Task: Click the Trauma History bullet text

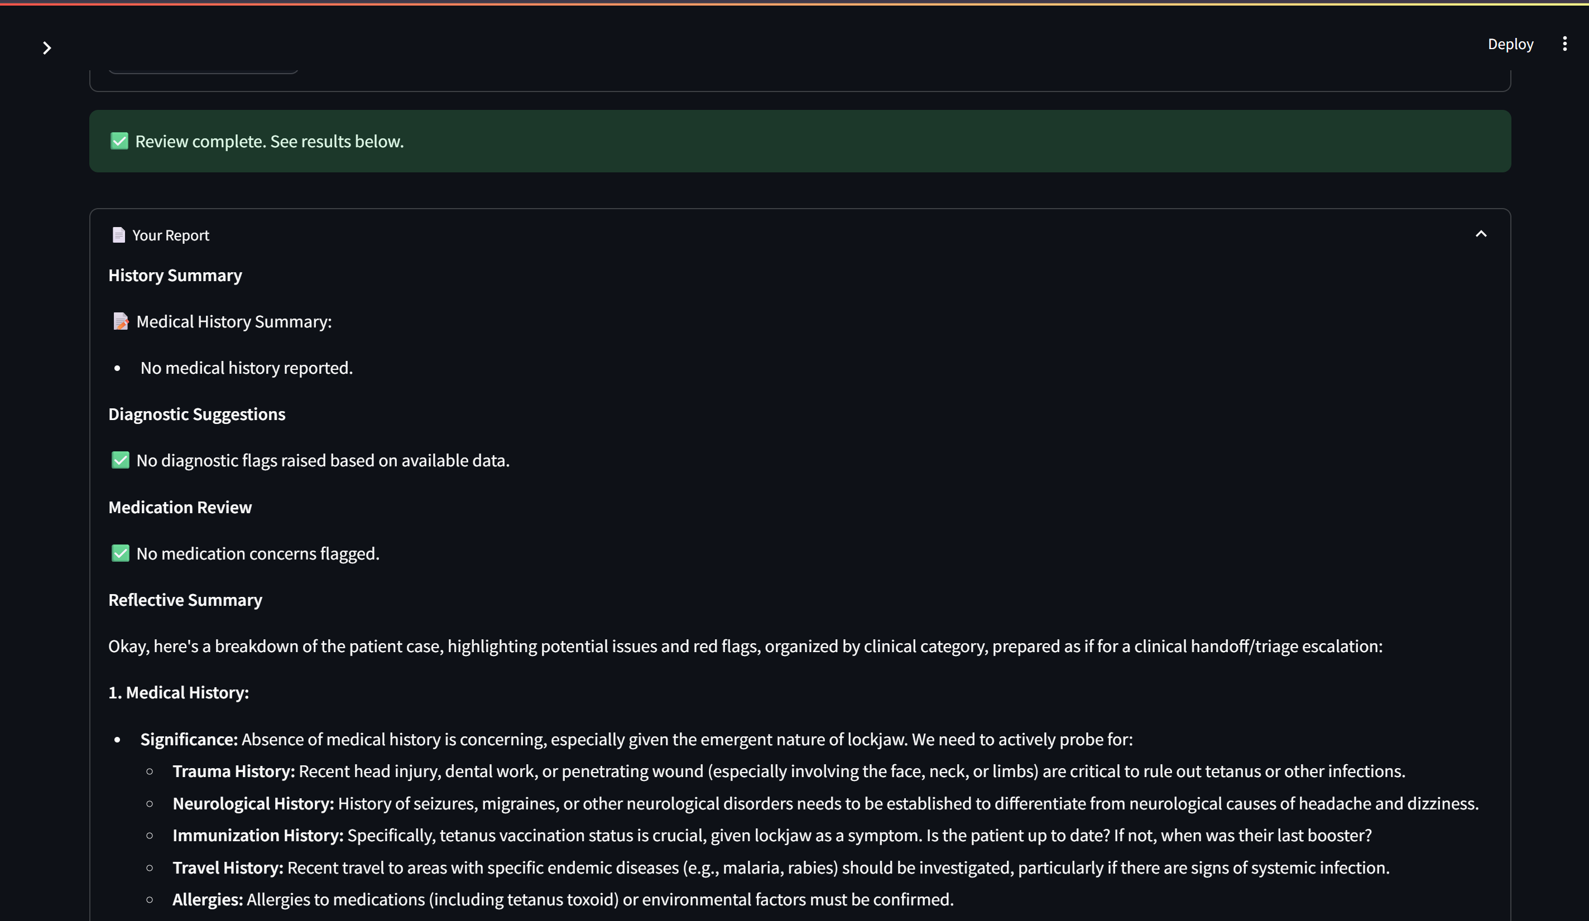Action: pyautogui.click(x=789, y=771)
